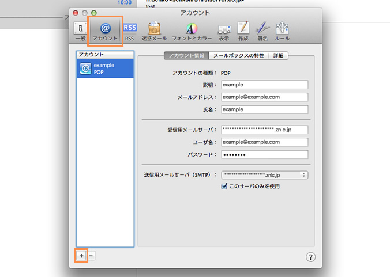Open the RSS preferences pane
This screenshot has height=277, width=390.
click(x=129, y=31)
